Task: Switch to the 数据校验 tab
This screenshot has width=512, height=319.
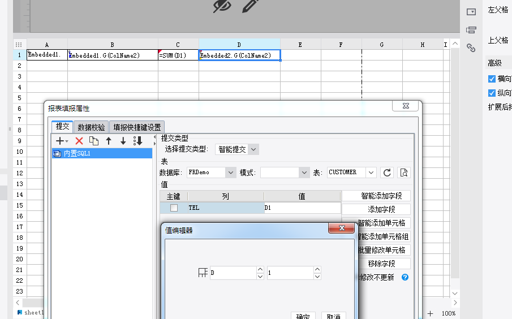Action: click(92, 127)
